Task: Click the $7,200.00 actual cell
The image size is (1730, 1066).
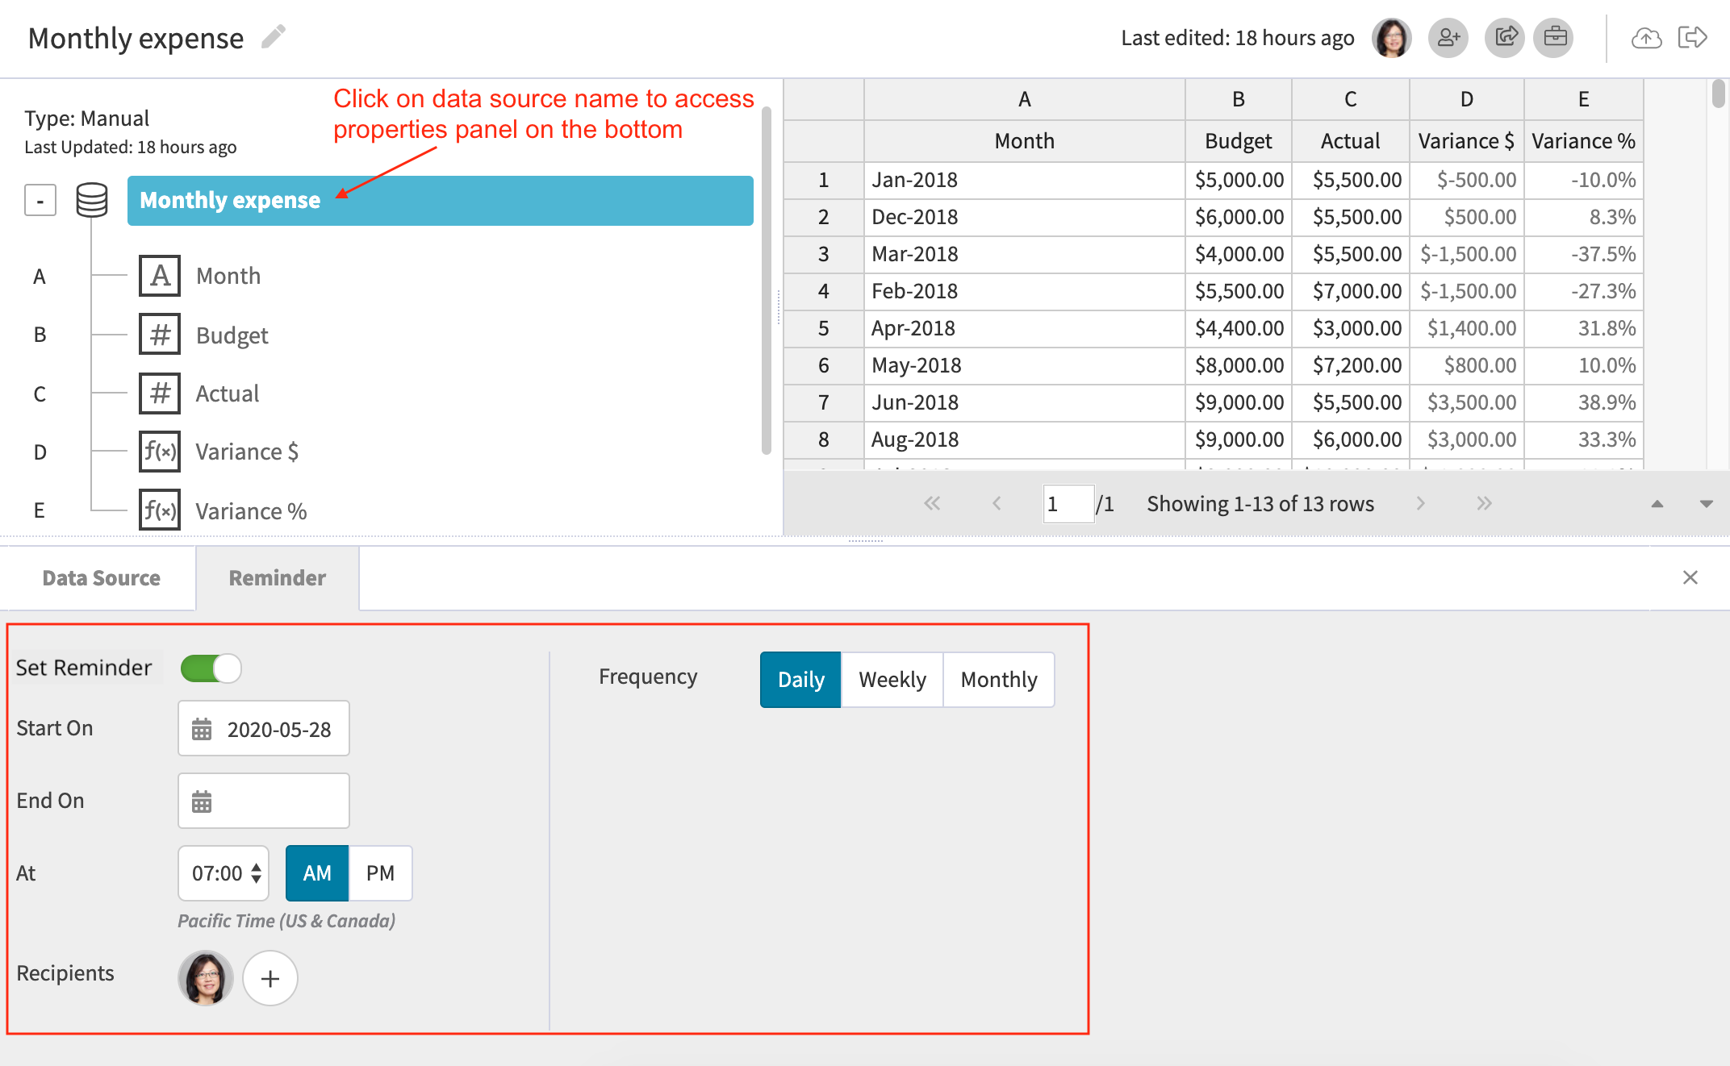Action: [x=1351, y=365]
